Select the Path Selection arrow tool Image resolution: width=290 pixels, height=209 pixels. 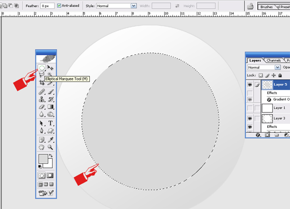pyautogui.click(x=42, y=123)
